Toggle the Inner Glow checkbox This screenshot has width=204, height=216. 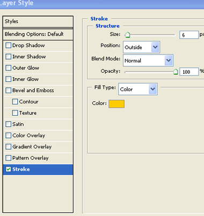point(8,79)
